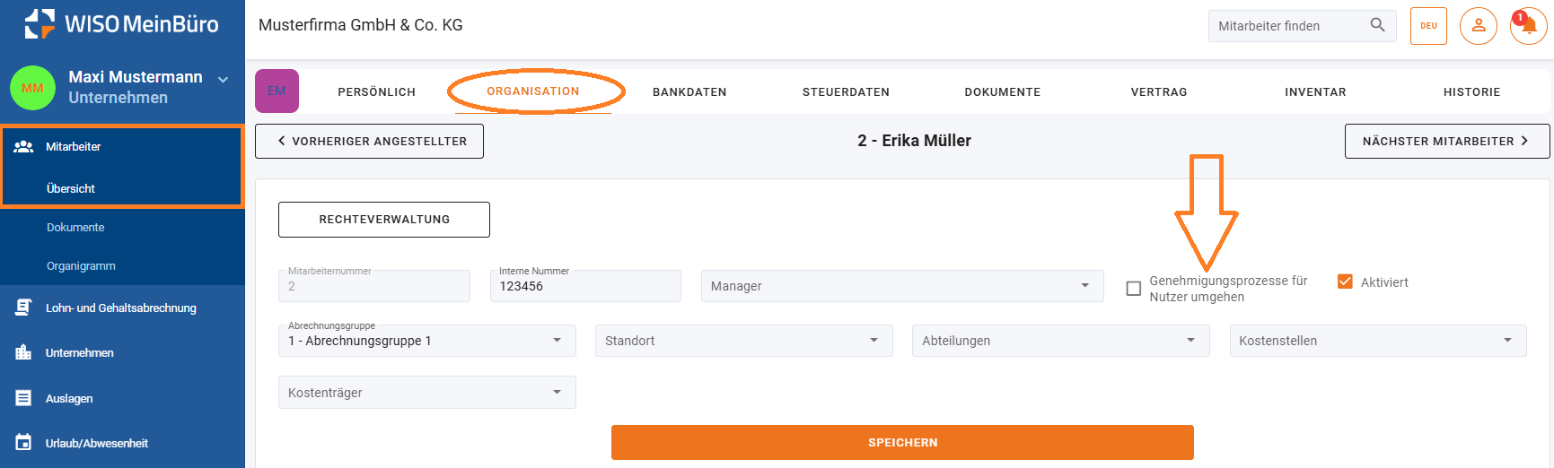
Task: Open the Manager dropdown
Action: coord(901,286)
